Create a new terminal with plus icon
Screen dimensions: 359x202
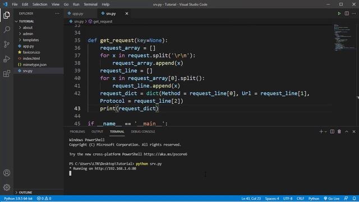click(x=321, y=131)
